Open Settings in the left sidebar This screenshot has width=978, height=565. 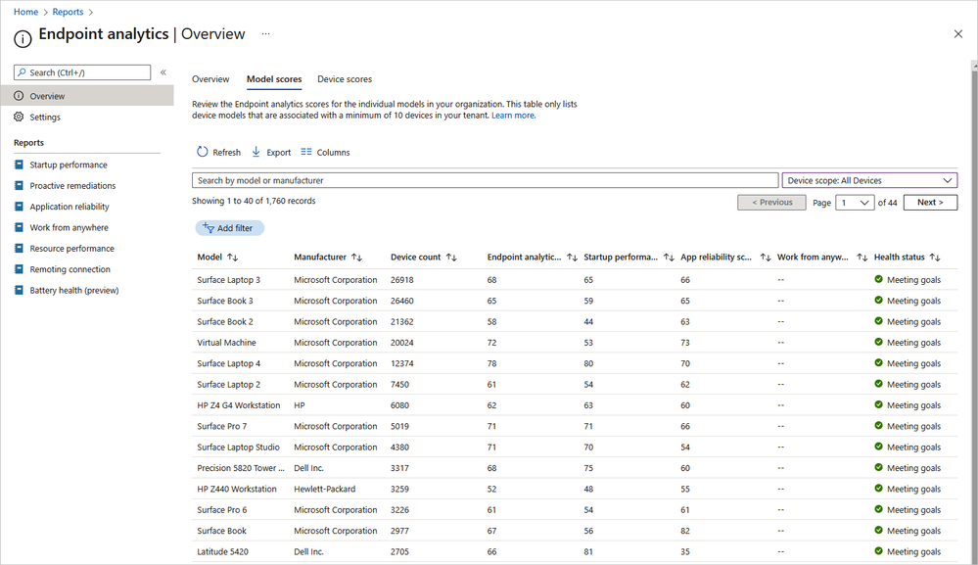(x=45, y=117)
